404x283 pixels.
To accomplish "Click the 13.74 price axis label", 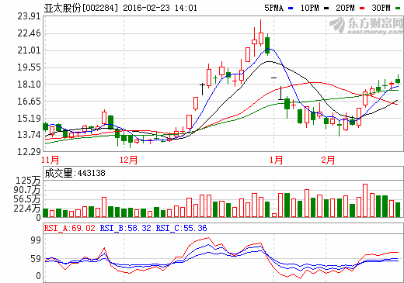I will click(29, 135).
